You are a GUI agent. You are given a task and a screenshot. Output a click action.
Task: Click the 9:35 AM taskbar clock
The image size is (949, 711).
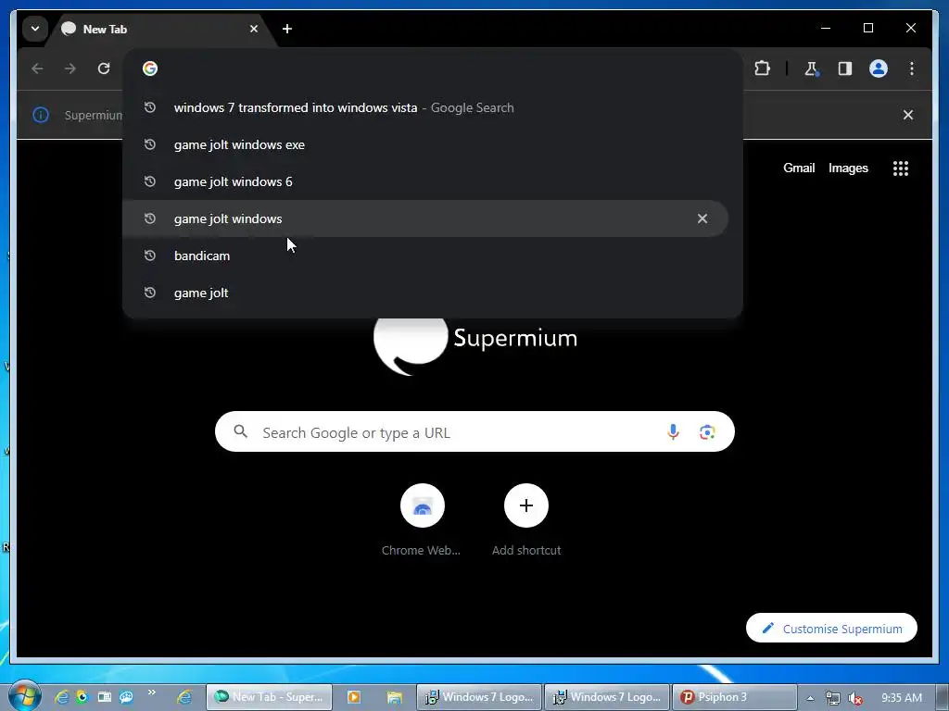(901, 698)
